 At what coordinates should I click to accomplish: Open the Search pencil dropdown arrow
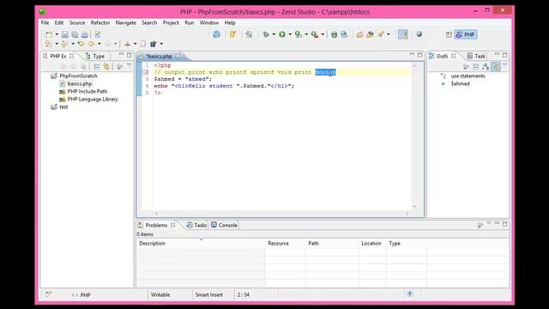[x=389, y=34]
